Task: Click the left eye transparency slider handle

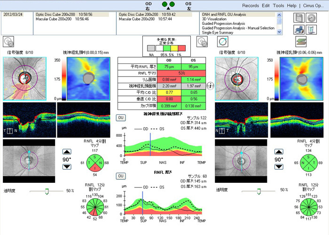Action: 47,191
